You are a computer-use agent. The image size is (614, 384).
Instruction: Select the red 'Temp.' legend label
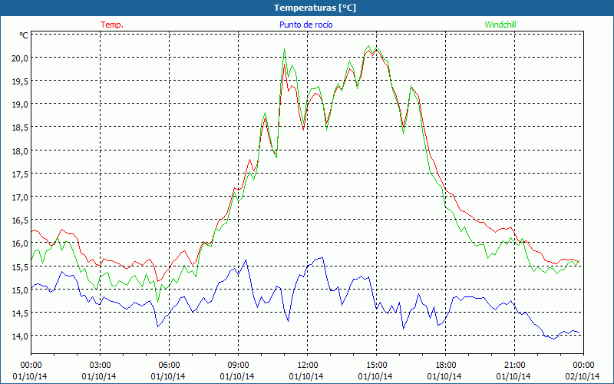(112, 25)
